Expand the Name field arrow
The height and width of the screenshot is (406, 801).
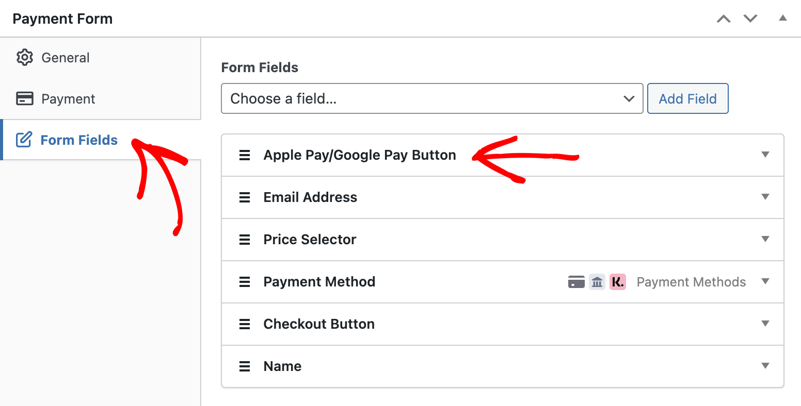(765, 366)
